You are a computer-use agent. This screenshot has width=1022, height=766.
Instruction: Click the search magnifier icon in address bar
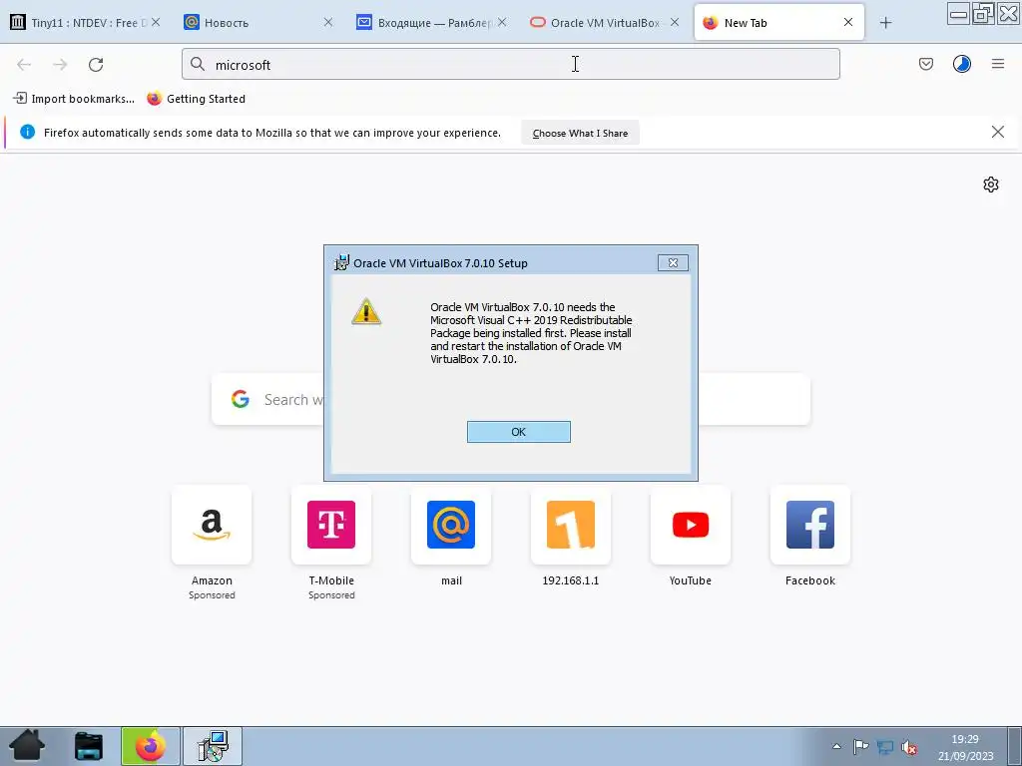coord(197,64)
